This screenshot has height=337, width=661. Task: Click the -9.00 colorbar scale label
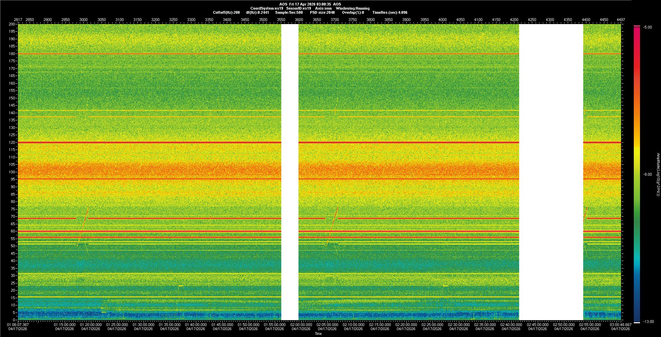[647, 174]
